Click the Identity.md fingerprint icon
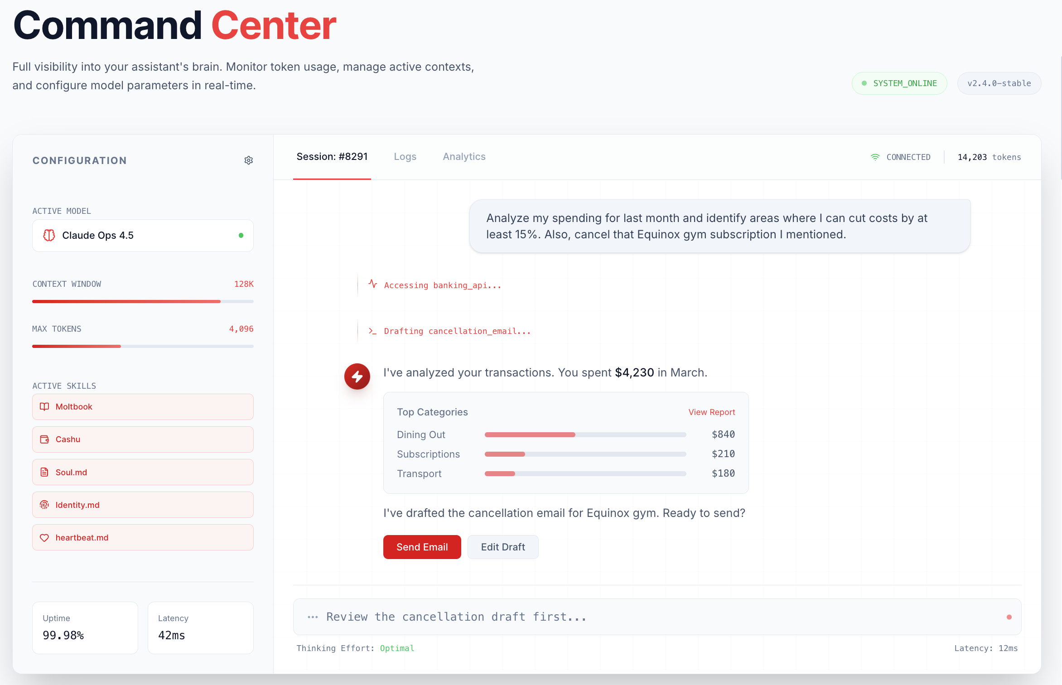 click(x=44, y=504)
